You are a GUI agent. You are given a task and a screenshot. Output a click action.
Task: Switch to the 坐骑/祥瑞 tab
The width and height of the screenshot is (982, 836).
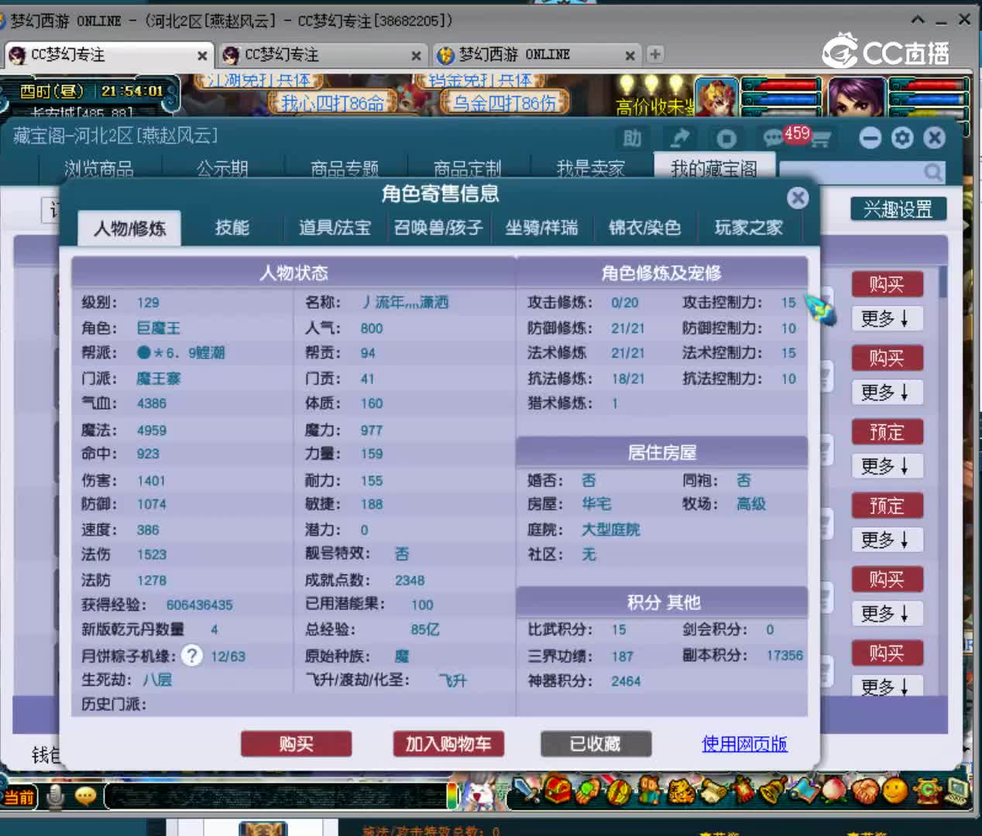pyautogui.click(x=541, y=228)
